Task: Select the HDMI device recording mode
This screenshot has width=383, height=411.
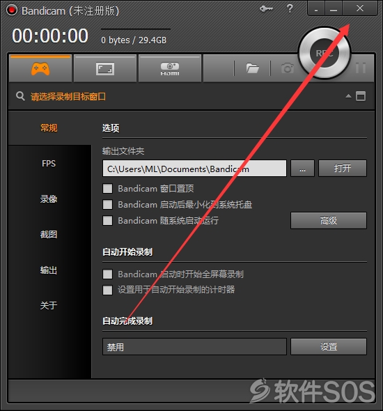Action: pos(170,69)
